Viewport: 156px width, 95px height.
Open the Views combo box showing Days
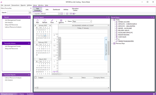pyautogui.click(x=82, y=21)
